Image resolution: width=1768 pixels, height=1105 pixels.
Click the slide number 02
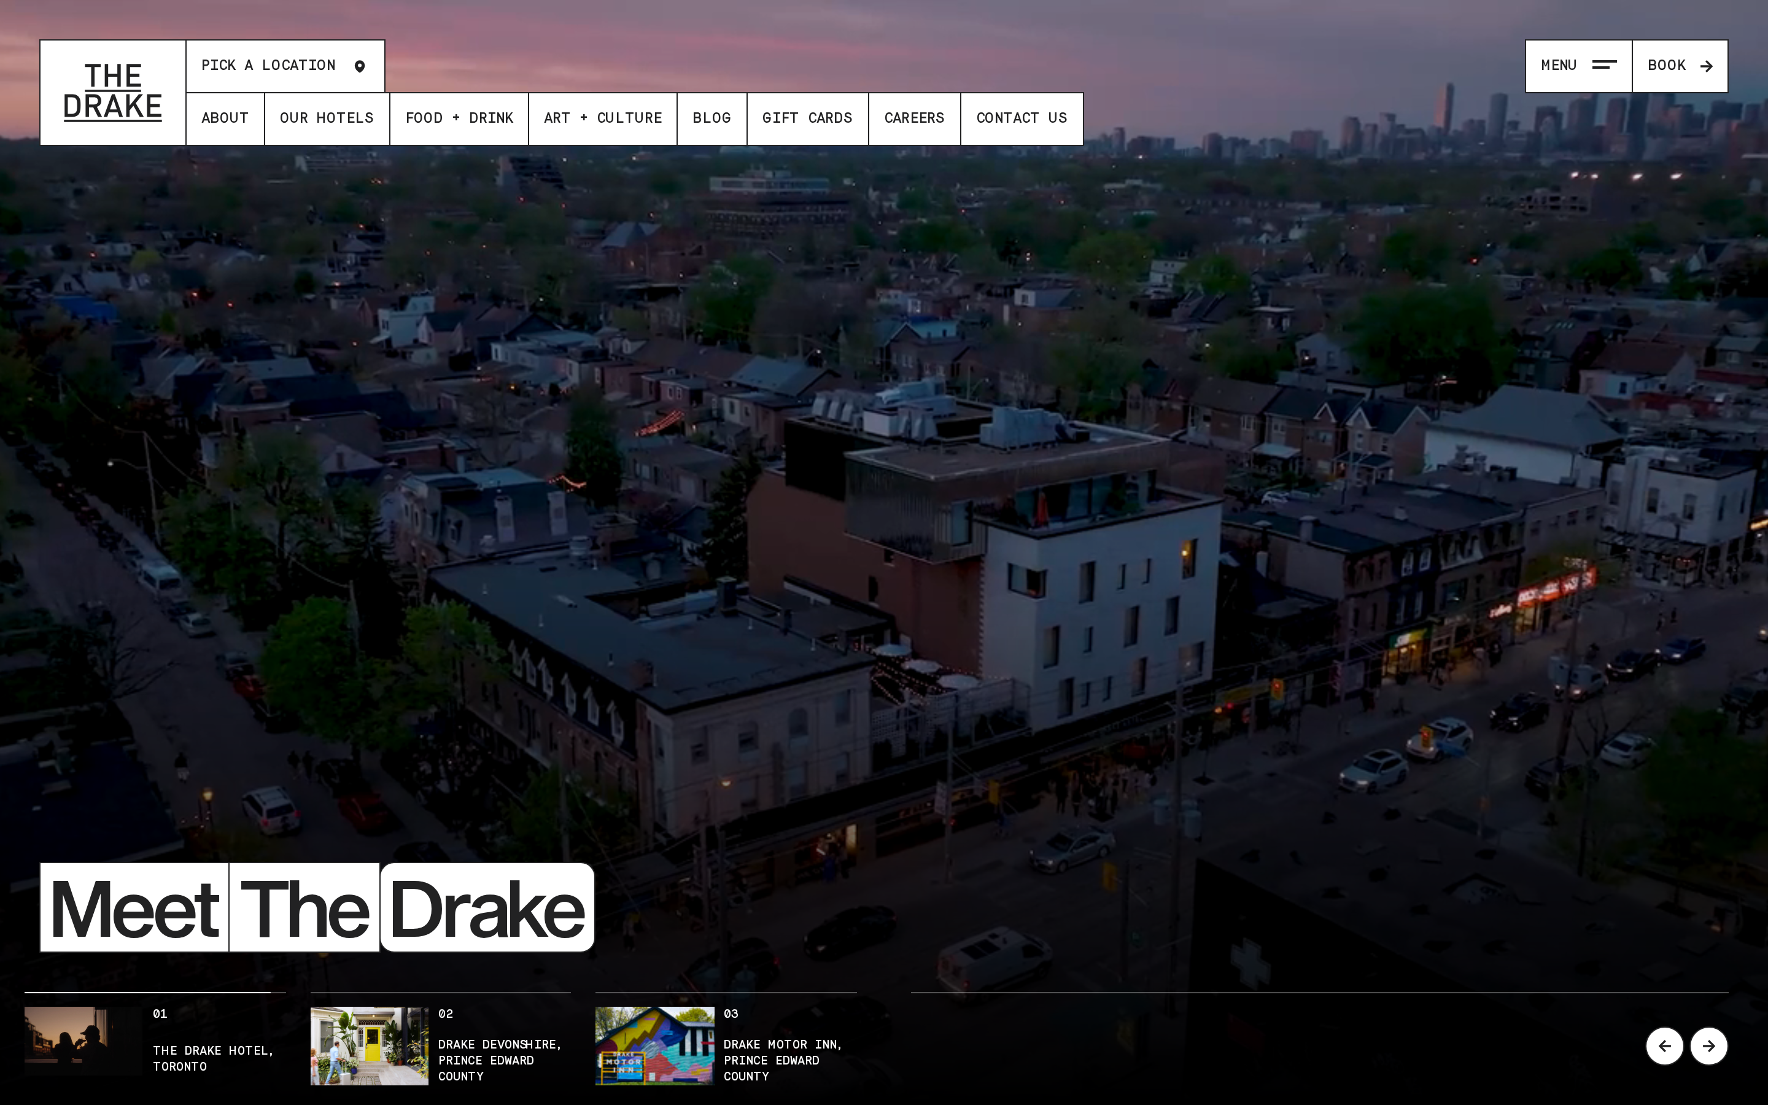[x=446, y=1014]
